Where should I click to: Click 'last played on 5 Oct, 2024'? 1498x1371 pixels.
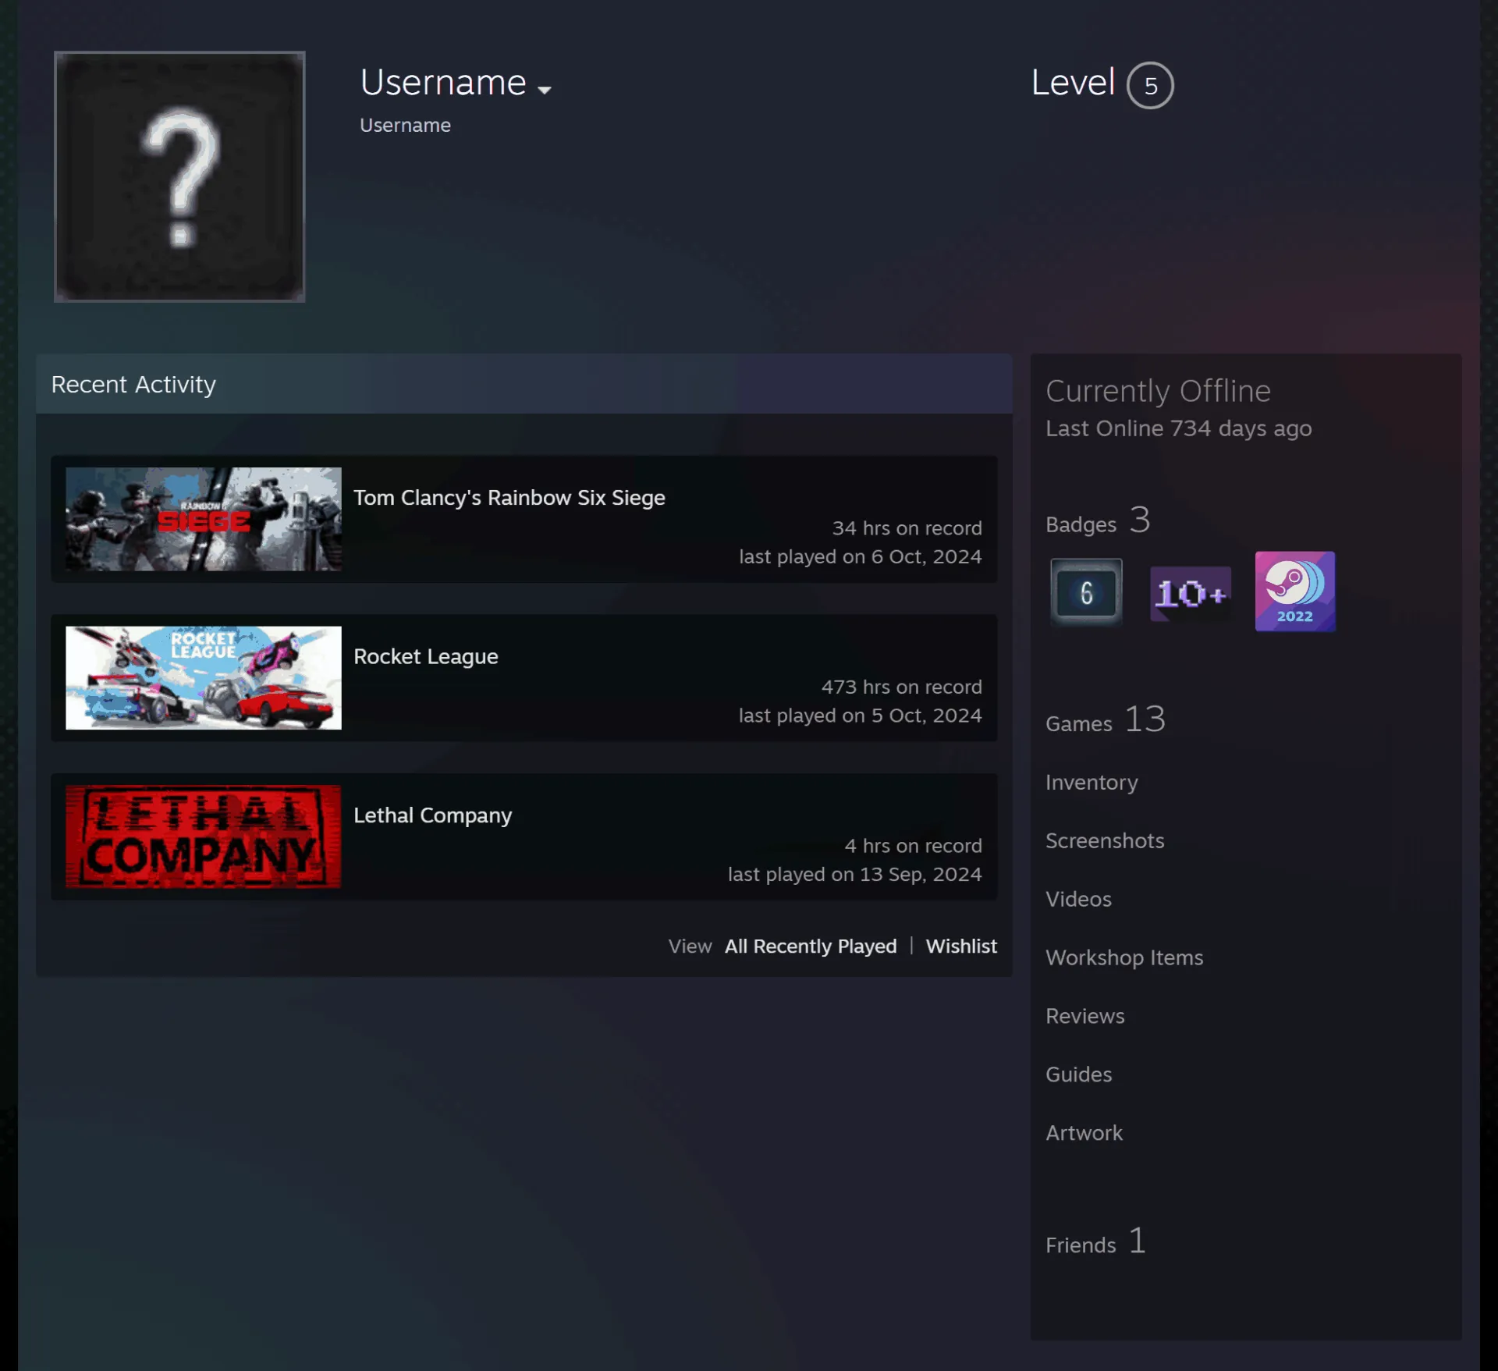click(x=860, y=716)
